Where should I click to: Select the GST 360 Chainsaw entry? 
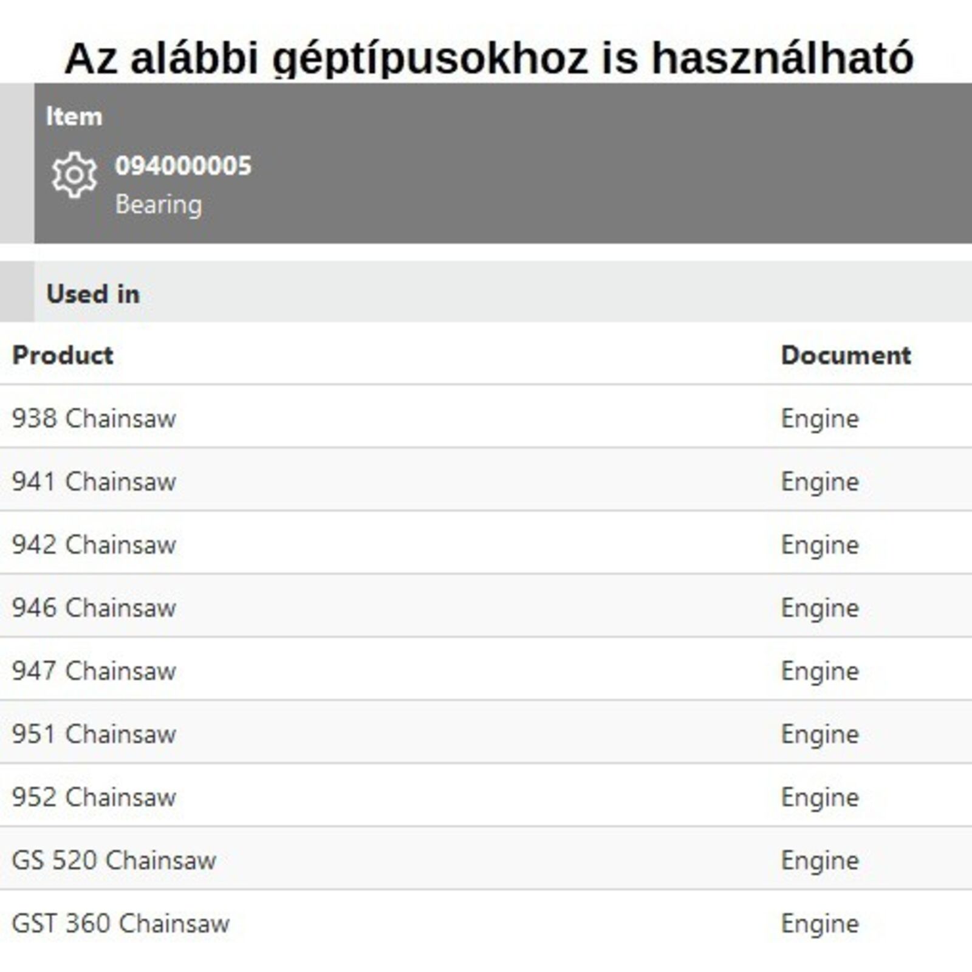[x=121, y=924]
